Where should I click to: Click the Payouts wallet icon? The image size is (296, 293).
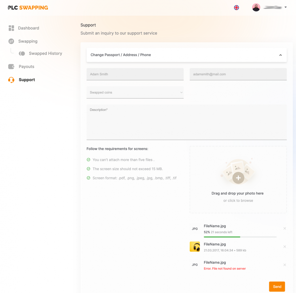point(11,66)
